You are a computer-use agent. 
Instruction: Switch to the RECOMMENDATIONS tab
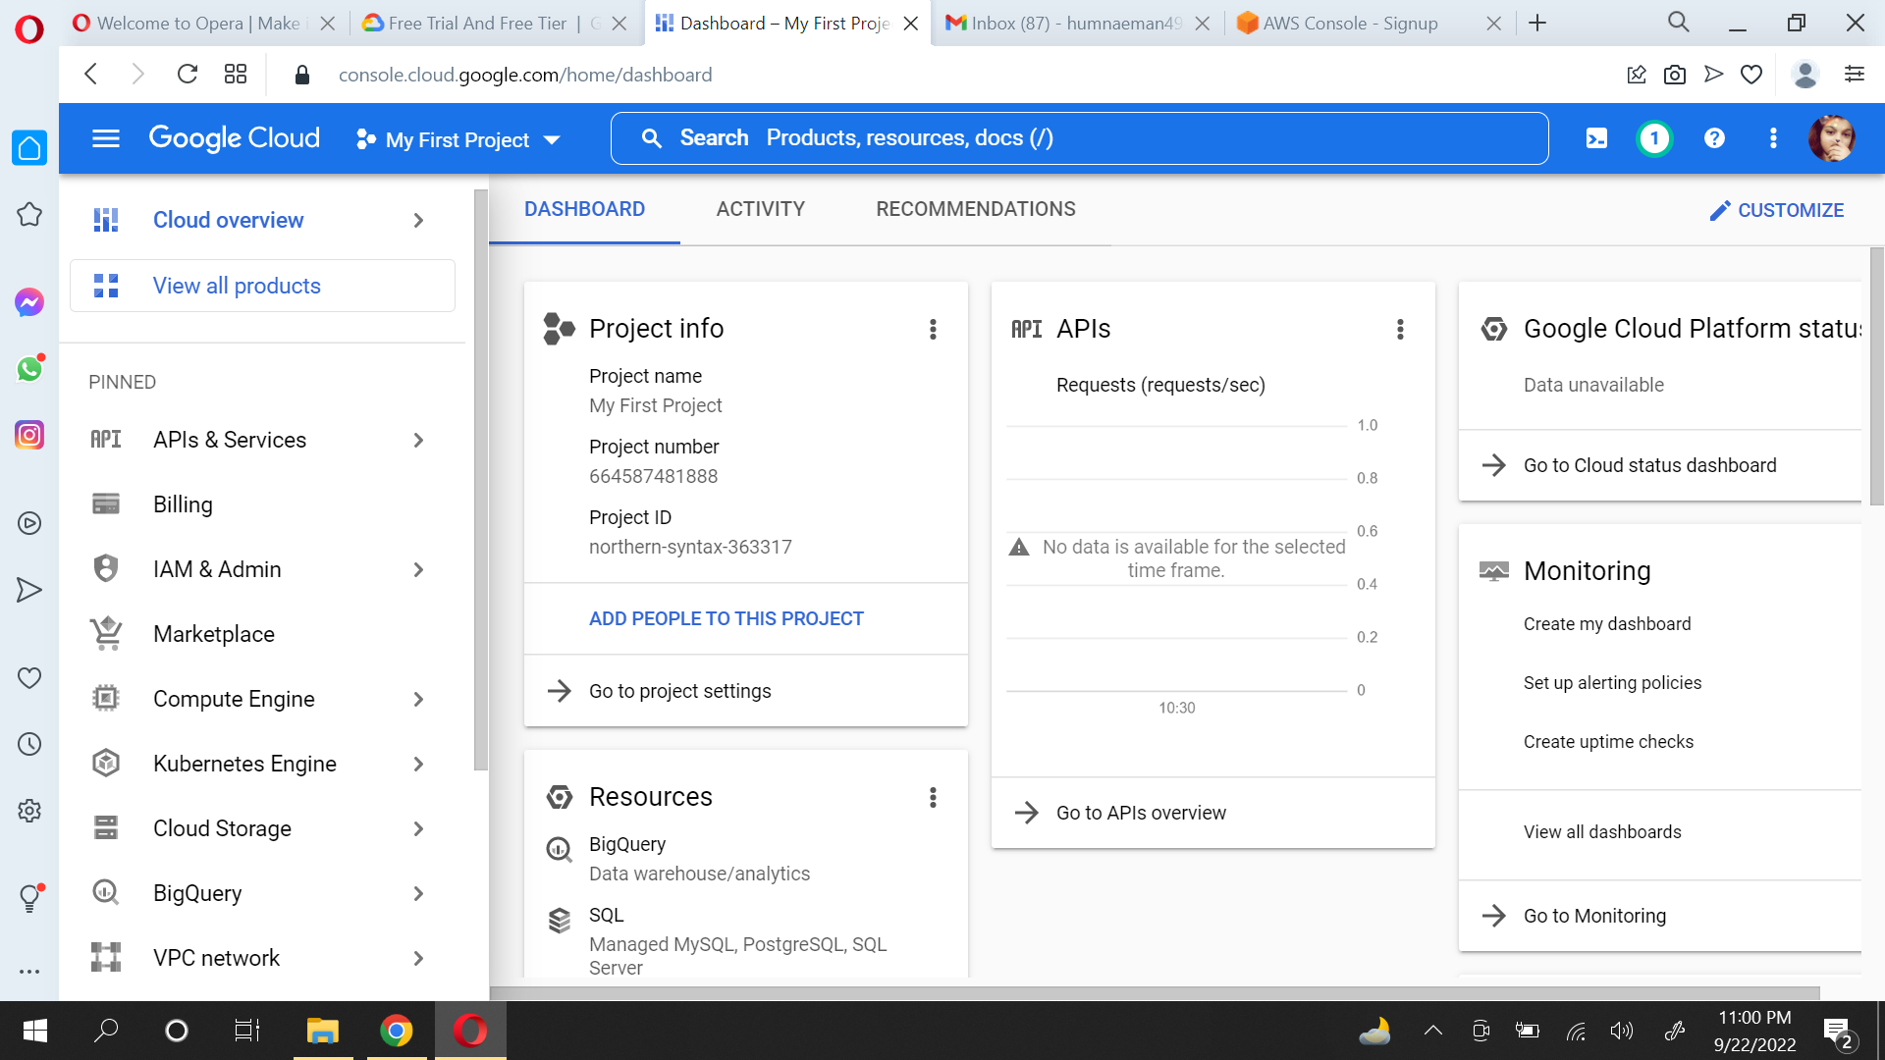coord(975,208)
